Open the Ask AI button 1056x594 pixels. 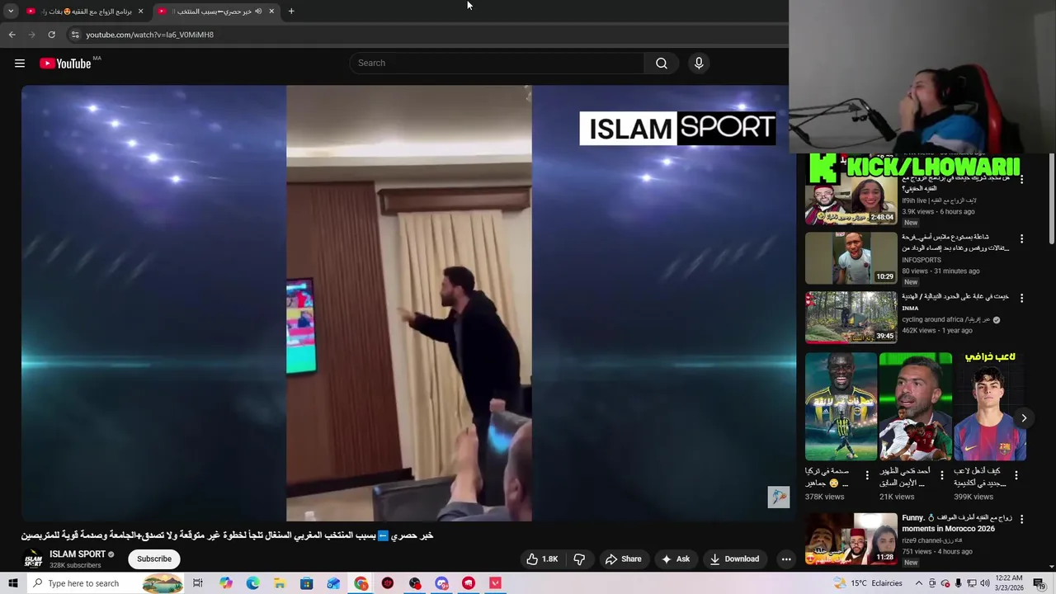tap(676, 559)
